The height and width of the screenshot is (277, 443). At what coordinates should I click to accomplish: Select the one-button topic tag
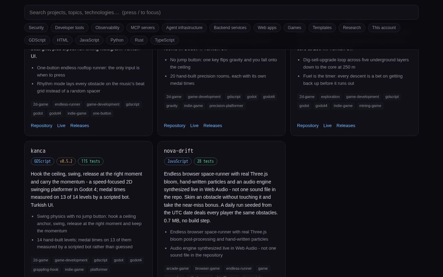[x=102, y=113]
